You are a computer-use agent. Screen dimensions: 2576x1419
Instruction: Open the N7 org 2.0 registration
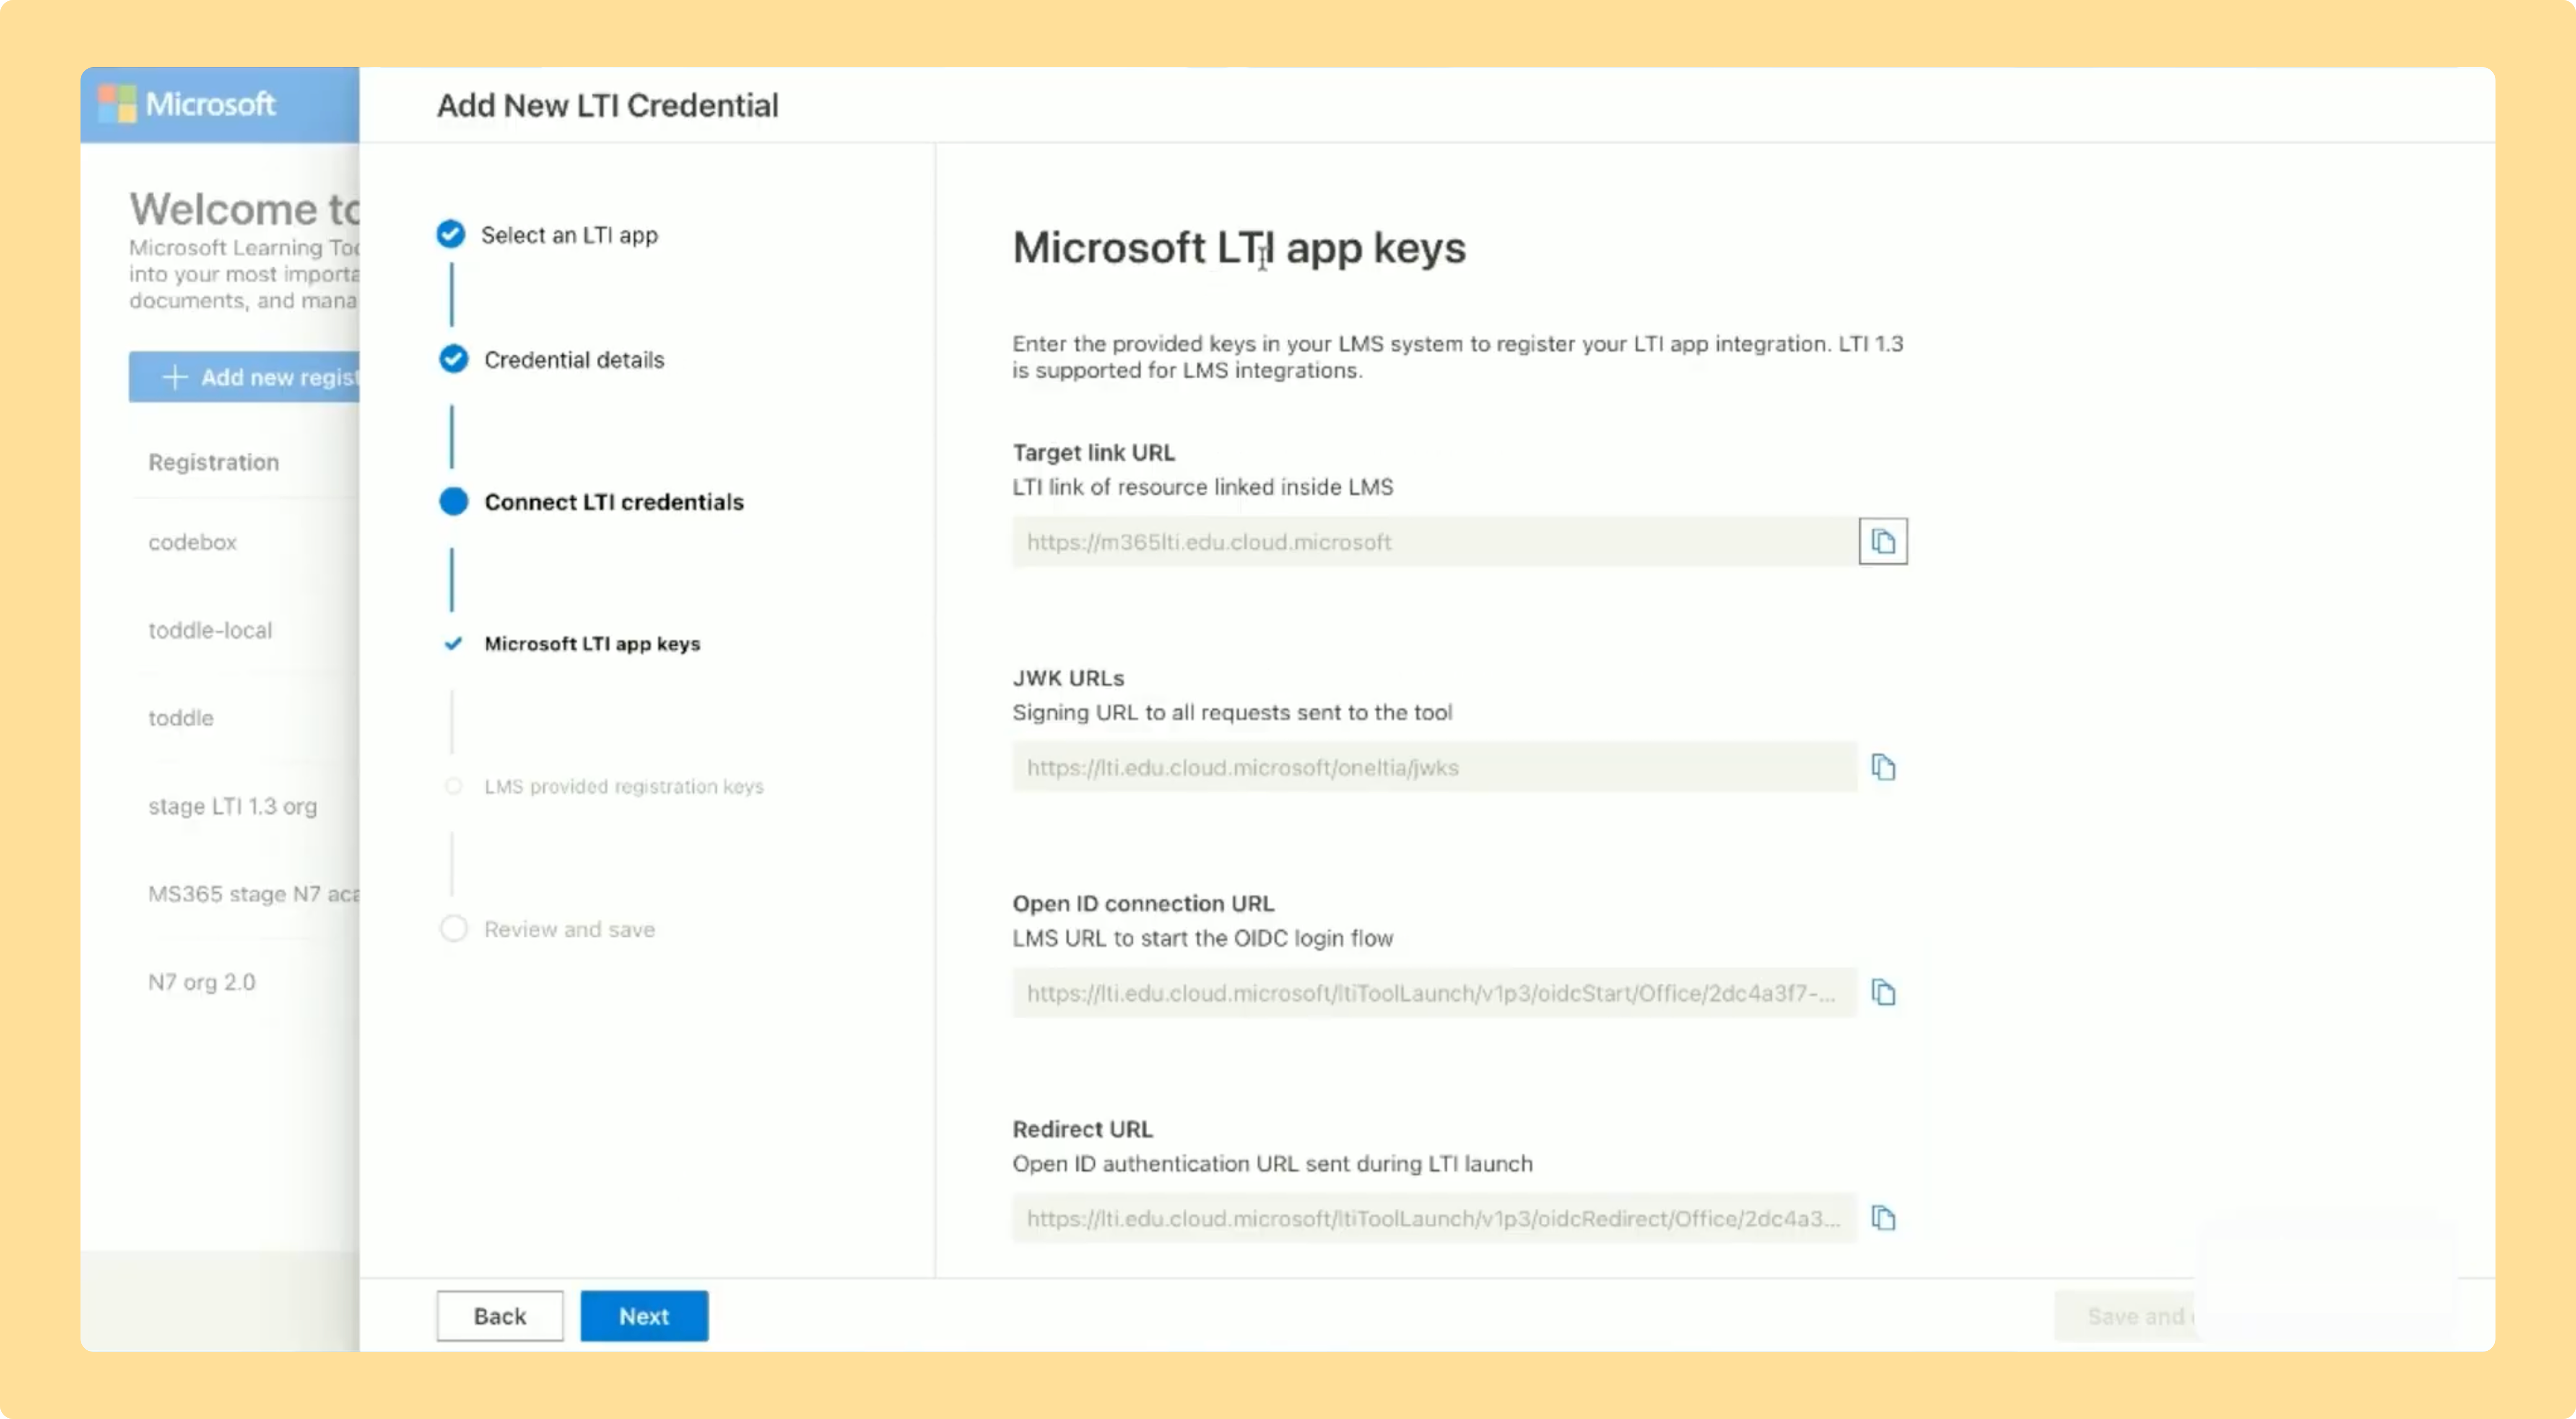[x=202, y=982]
